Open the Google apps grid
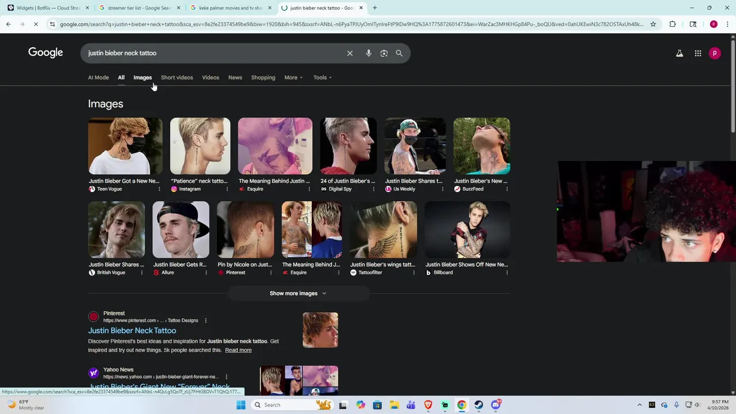This screenshot has height=414, width=736. coord(697,53)
